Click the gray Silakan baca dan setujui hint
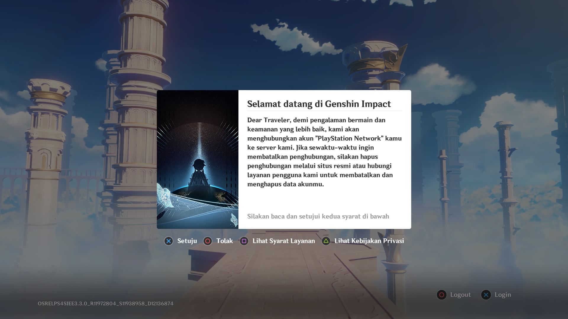568x319 pixels. 318,217
